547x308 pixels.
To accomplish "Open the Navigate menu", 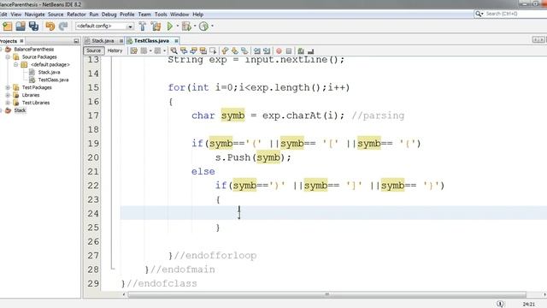I will [34, 15].
